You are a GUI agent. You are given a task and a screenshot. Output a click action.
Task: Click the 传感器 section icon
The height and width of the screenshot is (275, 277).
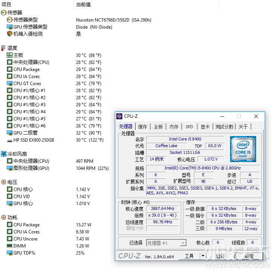tap(4, 13)
